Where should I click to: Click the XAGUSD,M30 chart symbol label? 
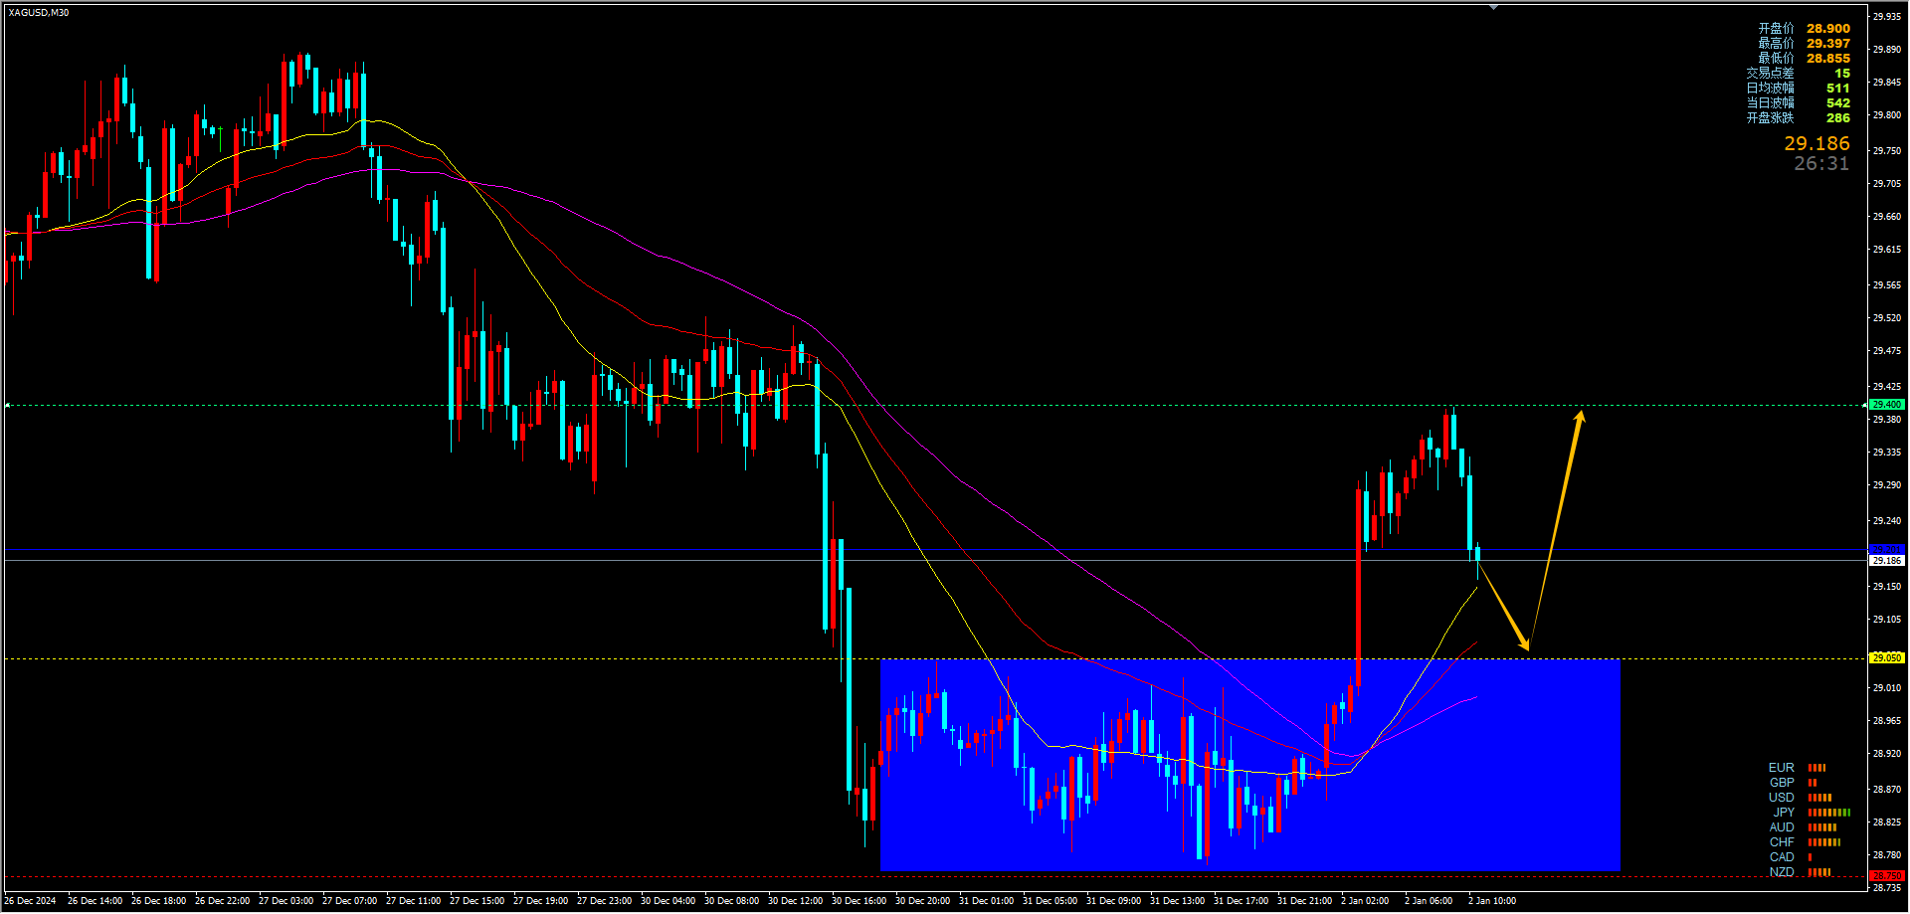[x=39, y=13]
